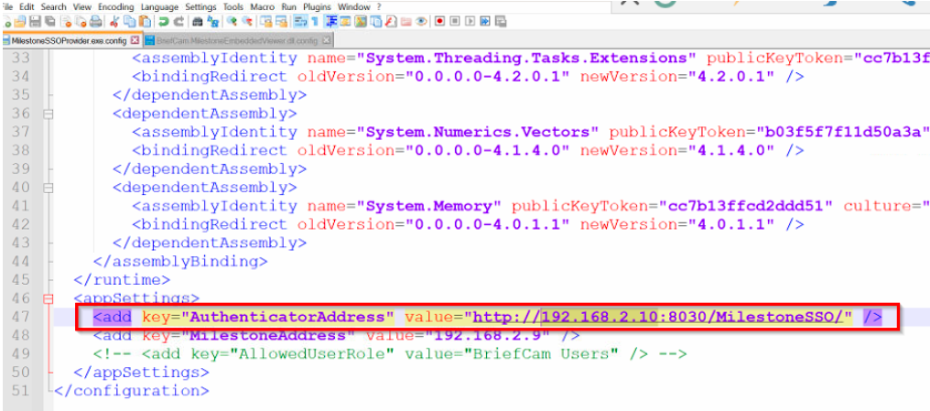This screenshot has height=411, width=930.
Task: Toggle the indent guide toolbar button
Action: coord(330,20)
